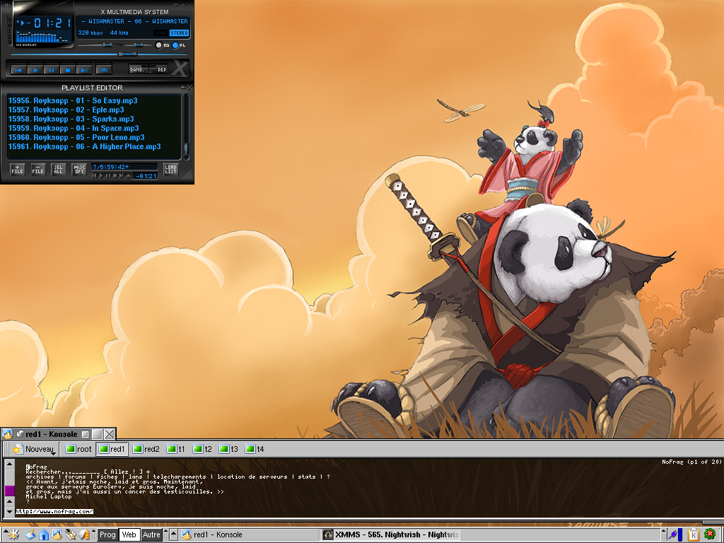Click the scrolling WISHMASTER song title

(134, 21)
